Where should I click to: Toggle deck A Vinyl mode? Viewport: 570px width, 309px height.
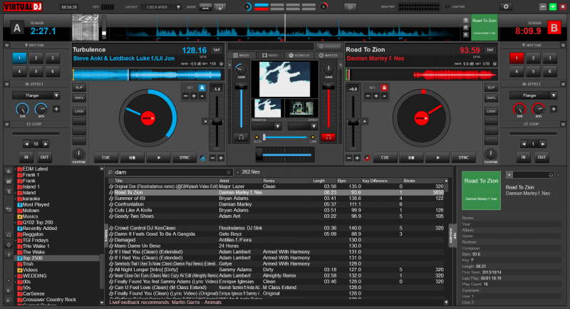(x=79, y=98)
